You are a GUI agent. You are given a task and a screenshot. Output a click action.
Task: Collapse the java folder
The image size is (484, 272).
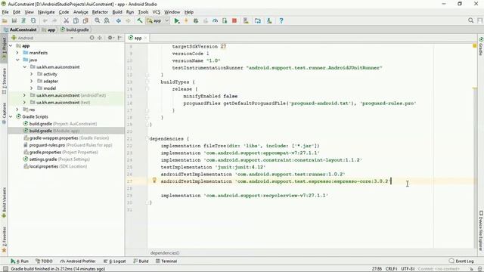[x=17, y=60]
